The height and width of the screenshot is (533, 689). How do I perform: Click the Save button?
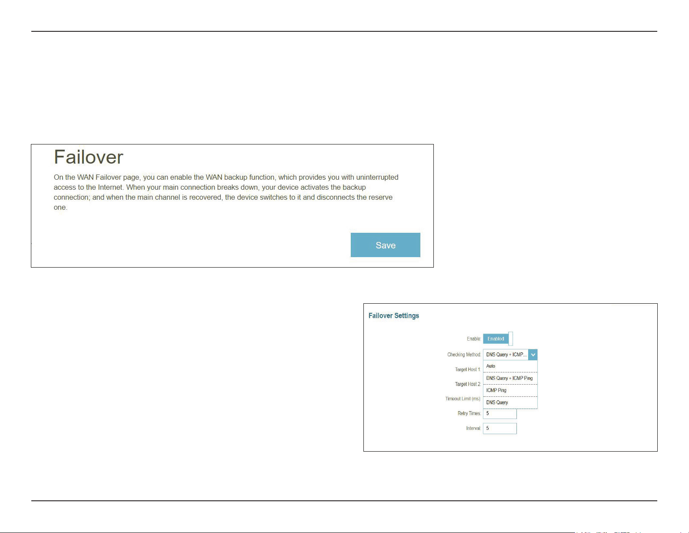click(385, 245)
